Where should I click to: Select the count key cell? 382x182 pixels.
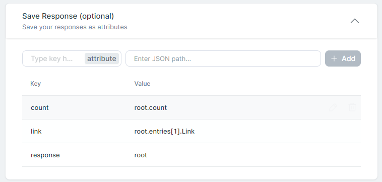[40, 107]
